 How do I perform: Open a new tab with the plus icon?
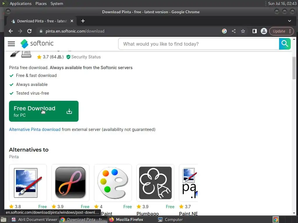point(83,21)
